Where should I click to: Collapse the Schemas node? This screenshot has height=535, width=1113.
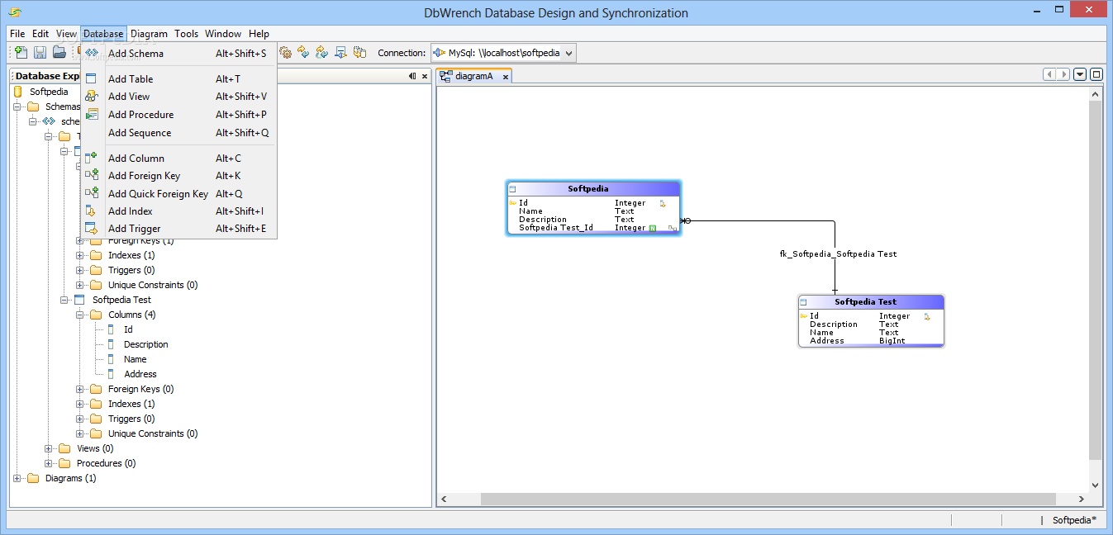(17, 107)
